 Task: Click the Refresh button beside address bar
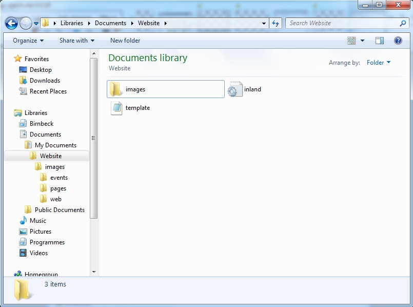coord(276,23)
